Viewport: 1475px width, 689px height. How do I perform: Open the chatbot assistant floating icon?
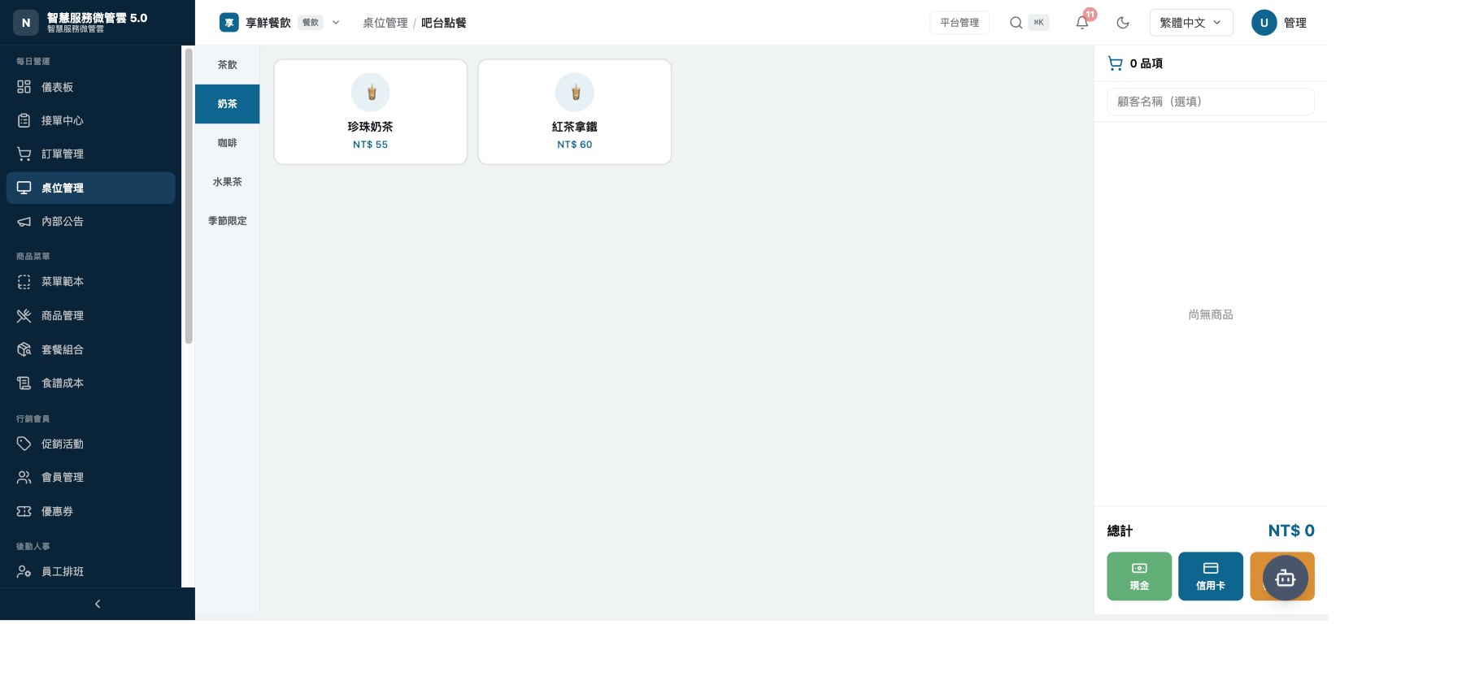(x=1285, y=578)
